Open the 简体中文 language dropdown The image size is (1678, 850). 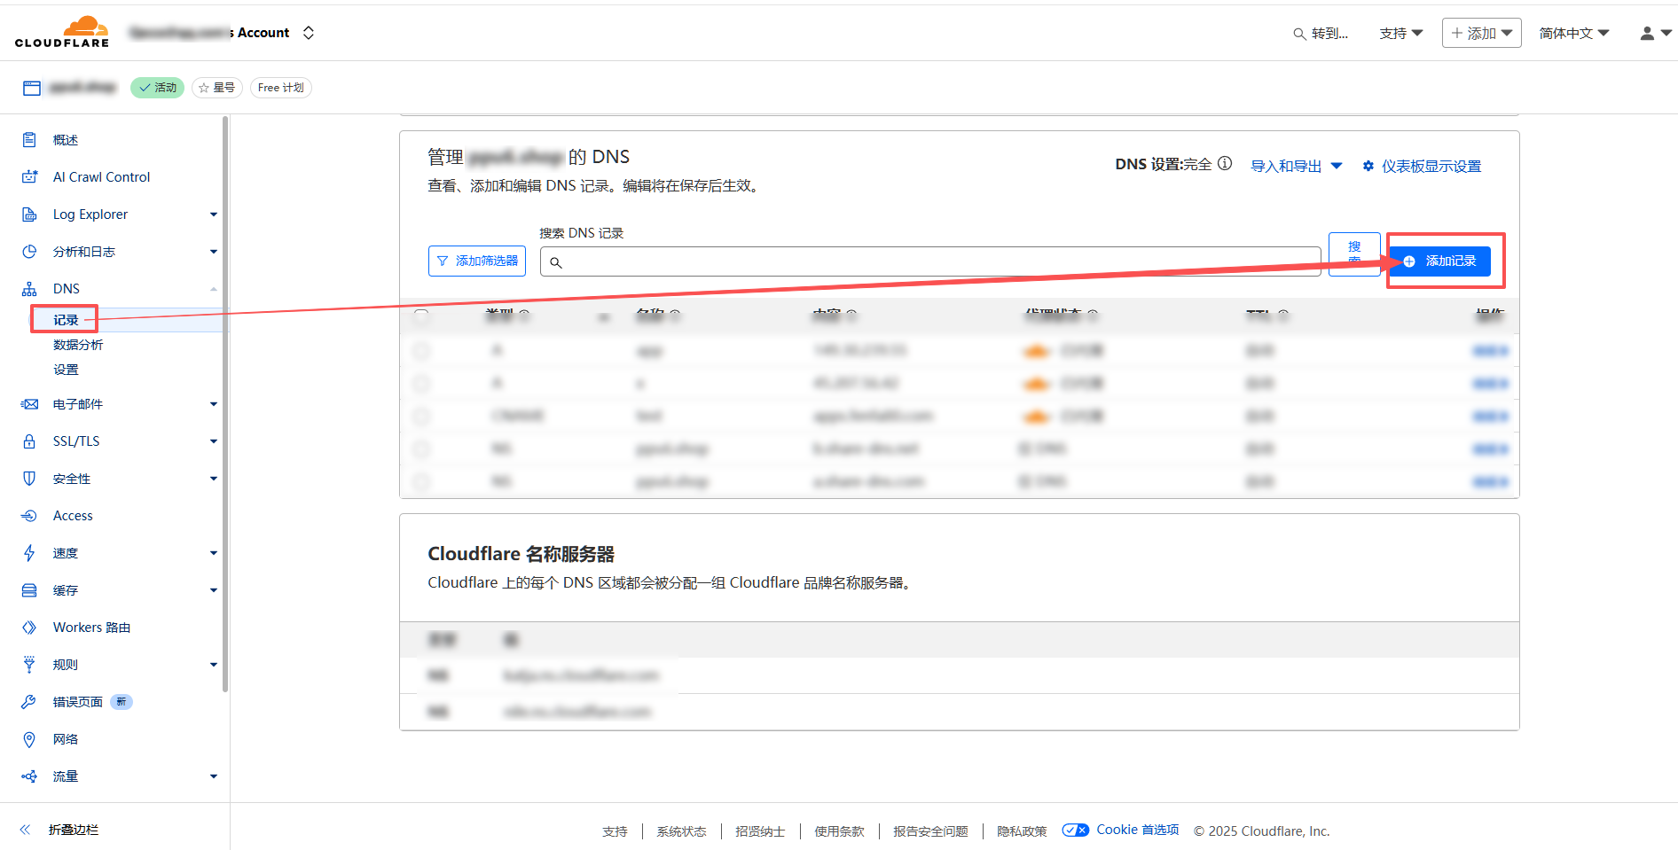coord(1574,34)
